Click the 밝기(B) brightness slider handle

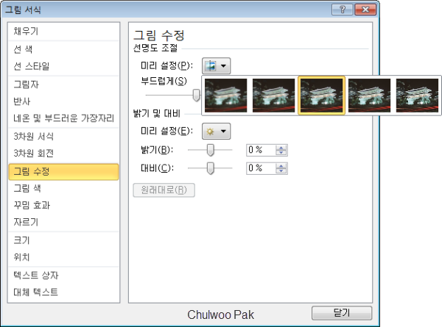point(210,150)
